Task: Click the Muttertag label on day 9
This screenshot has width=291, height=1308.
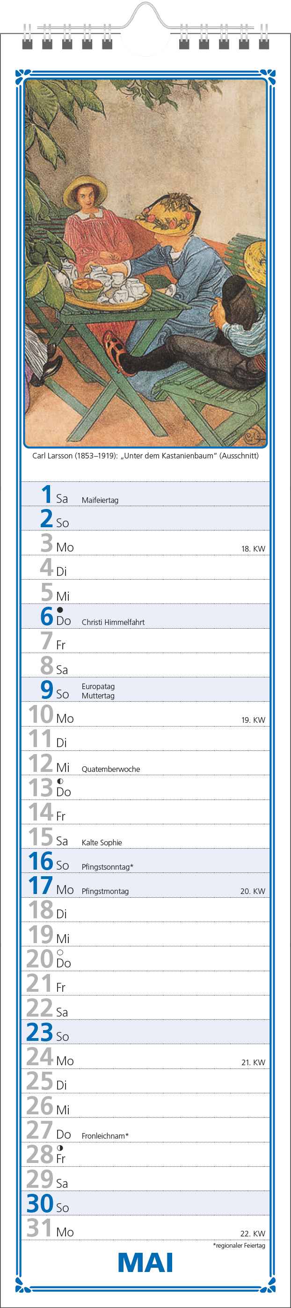Action: point(98,696)
